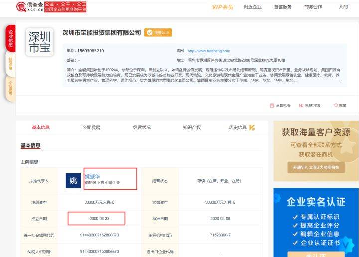This screenshot has width=359, height=257.
Task: Open 附近企业 in top navigation
Action: pyautogui.click(x=253, y=7)
